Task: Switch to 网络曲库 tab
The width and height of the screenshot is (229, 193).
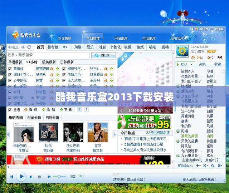Action: 121,39
